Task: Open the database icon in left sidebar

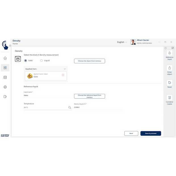Action: click(5, 77)
